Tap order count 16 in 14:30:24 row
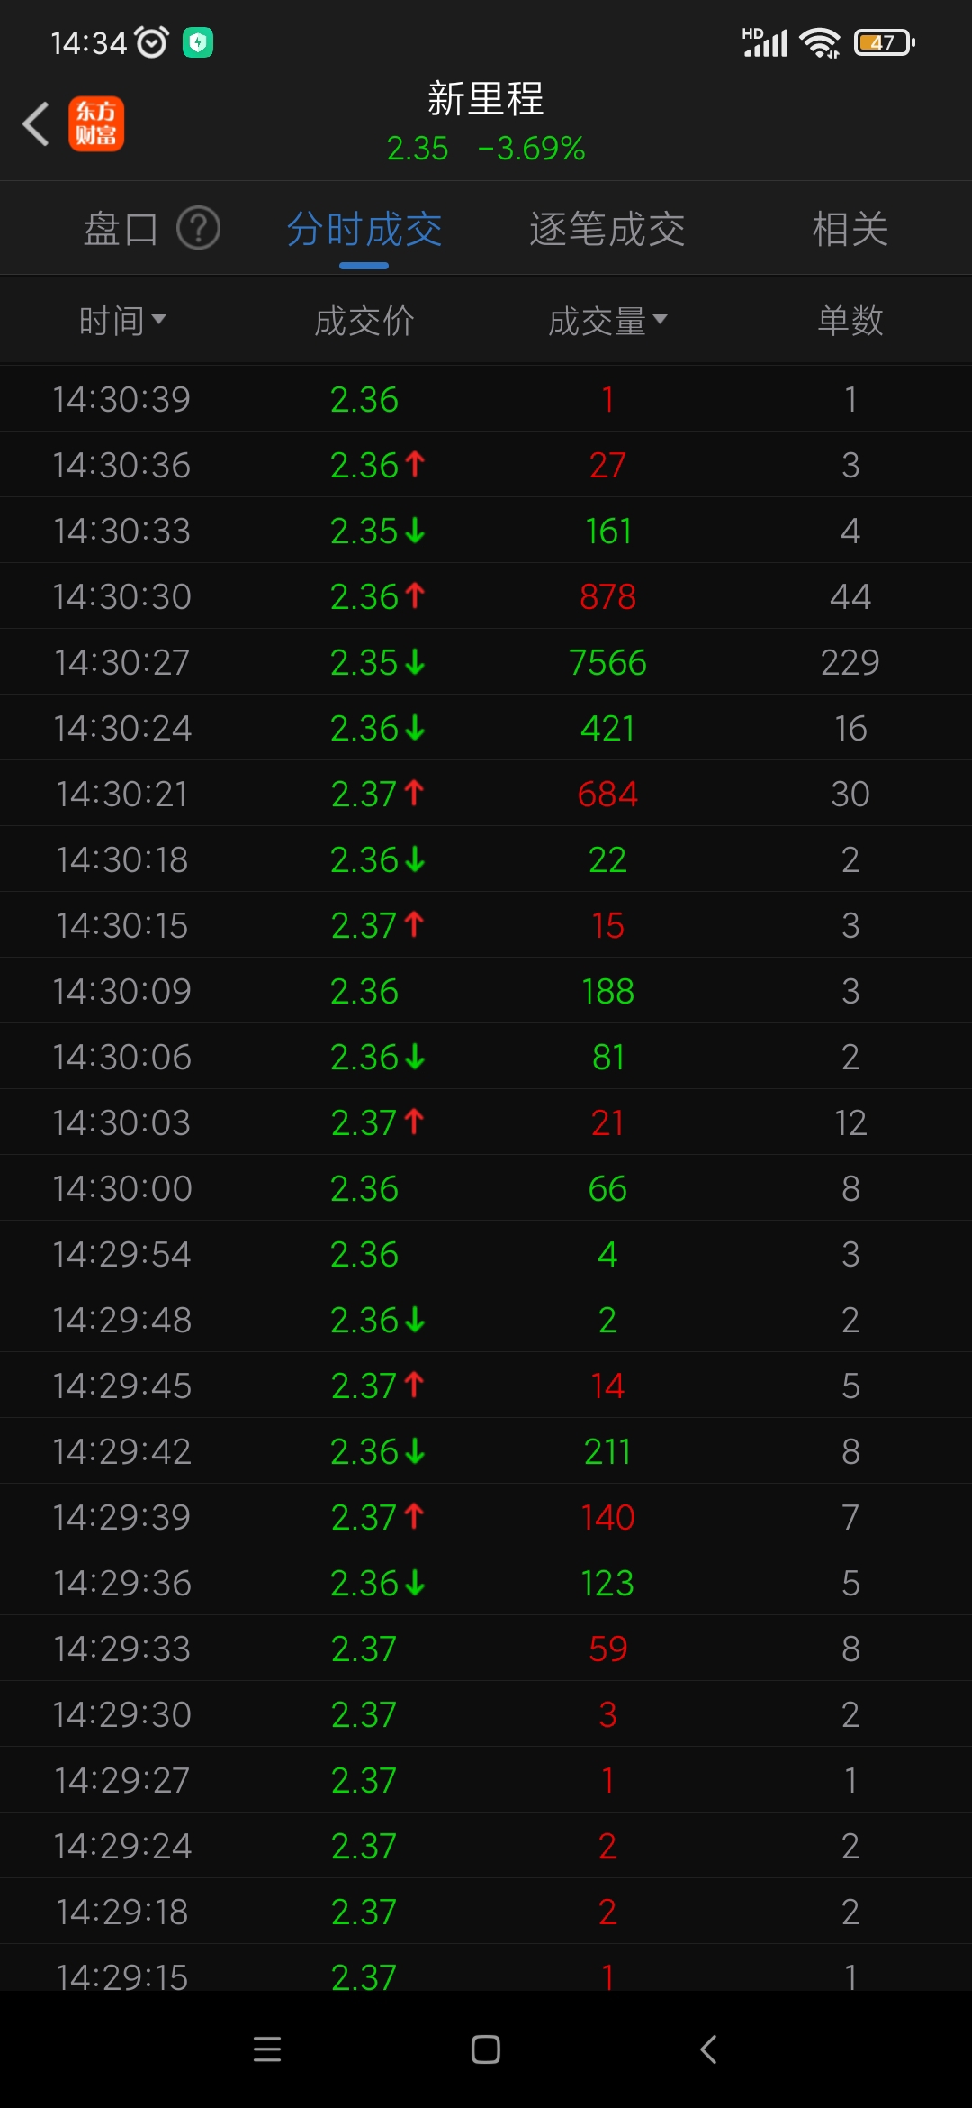Screen dimensions: 972x2108 [x=850, y=728]
